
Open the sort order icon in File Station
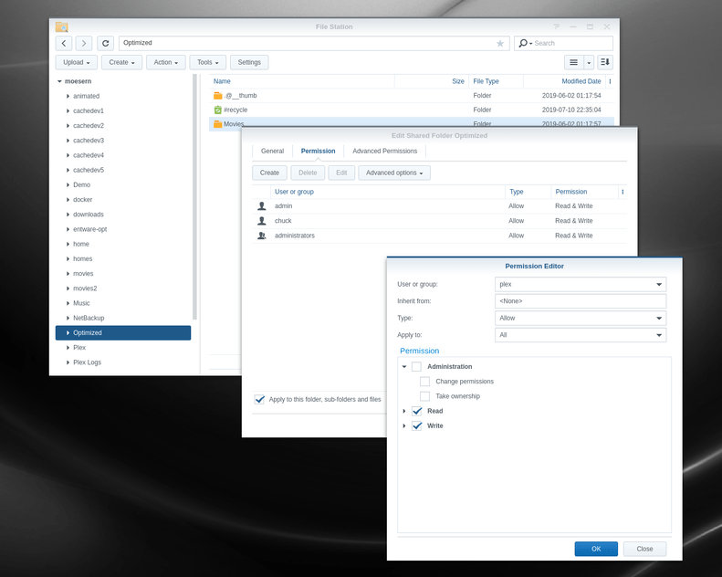[605, 62]
